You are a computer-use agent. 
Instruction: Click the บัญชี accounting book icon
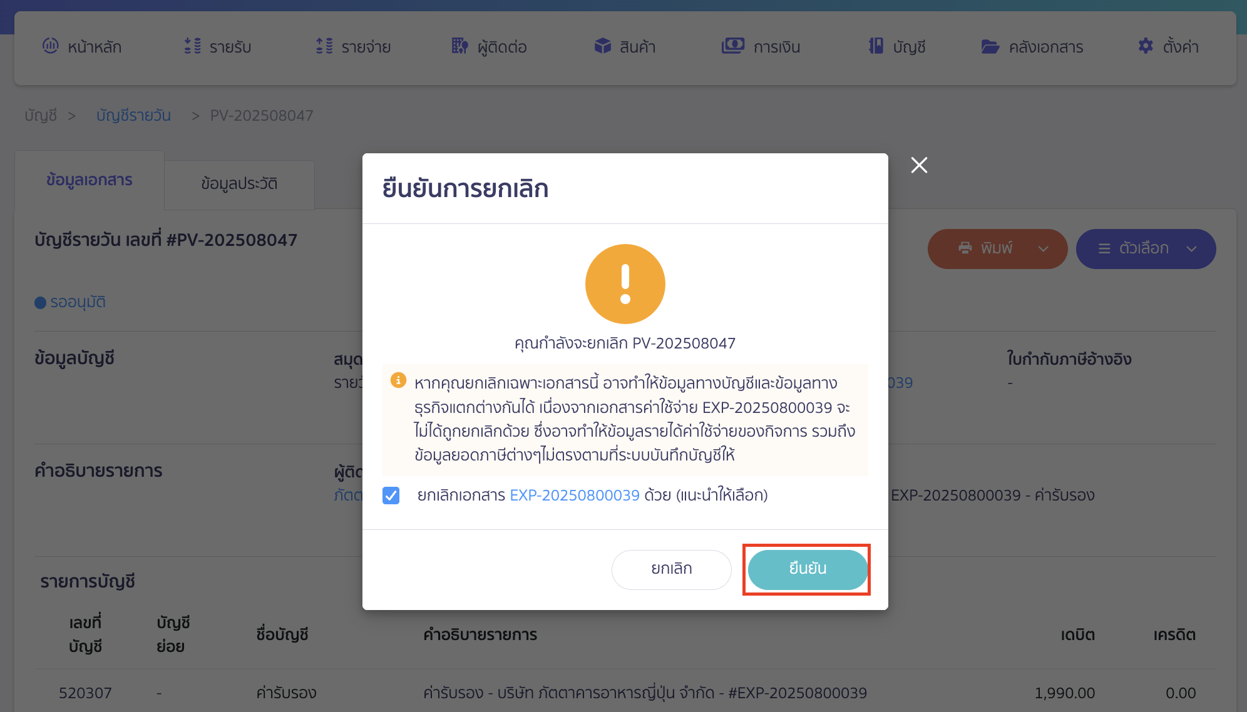[x=876, y=46]
